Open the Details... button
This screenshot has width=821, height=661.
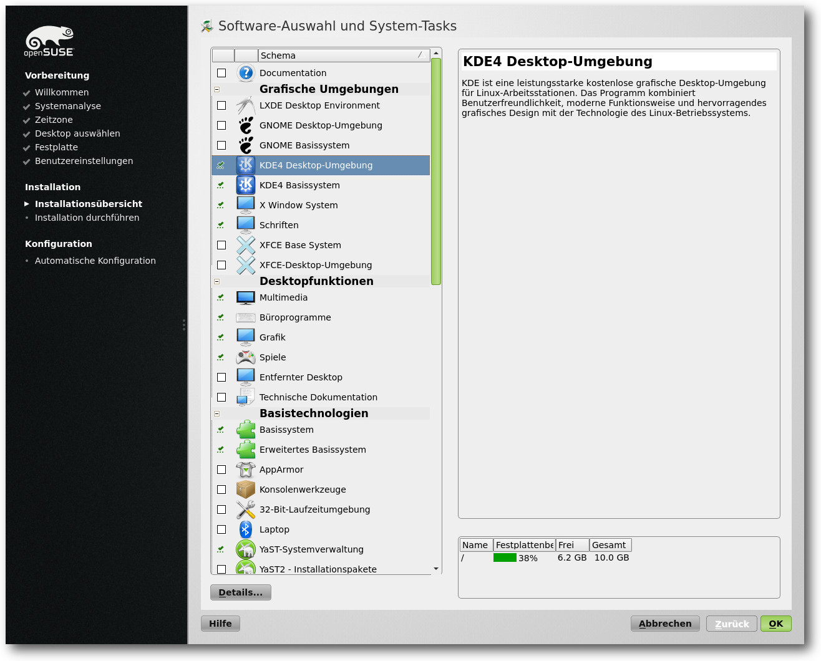[x=241, y=592]
